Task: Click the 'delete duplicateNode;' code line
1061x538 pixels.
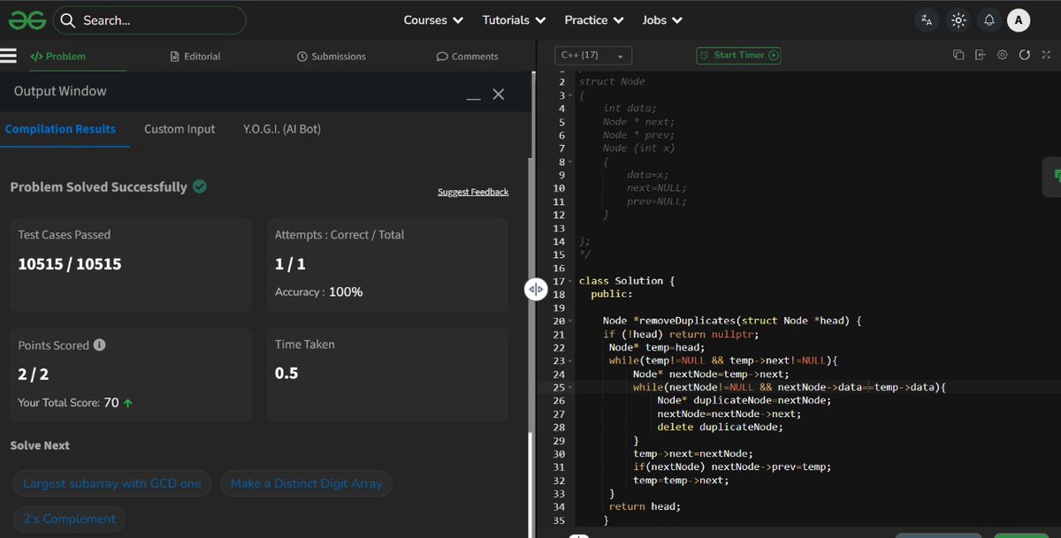Action: (720, 427)
